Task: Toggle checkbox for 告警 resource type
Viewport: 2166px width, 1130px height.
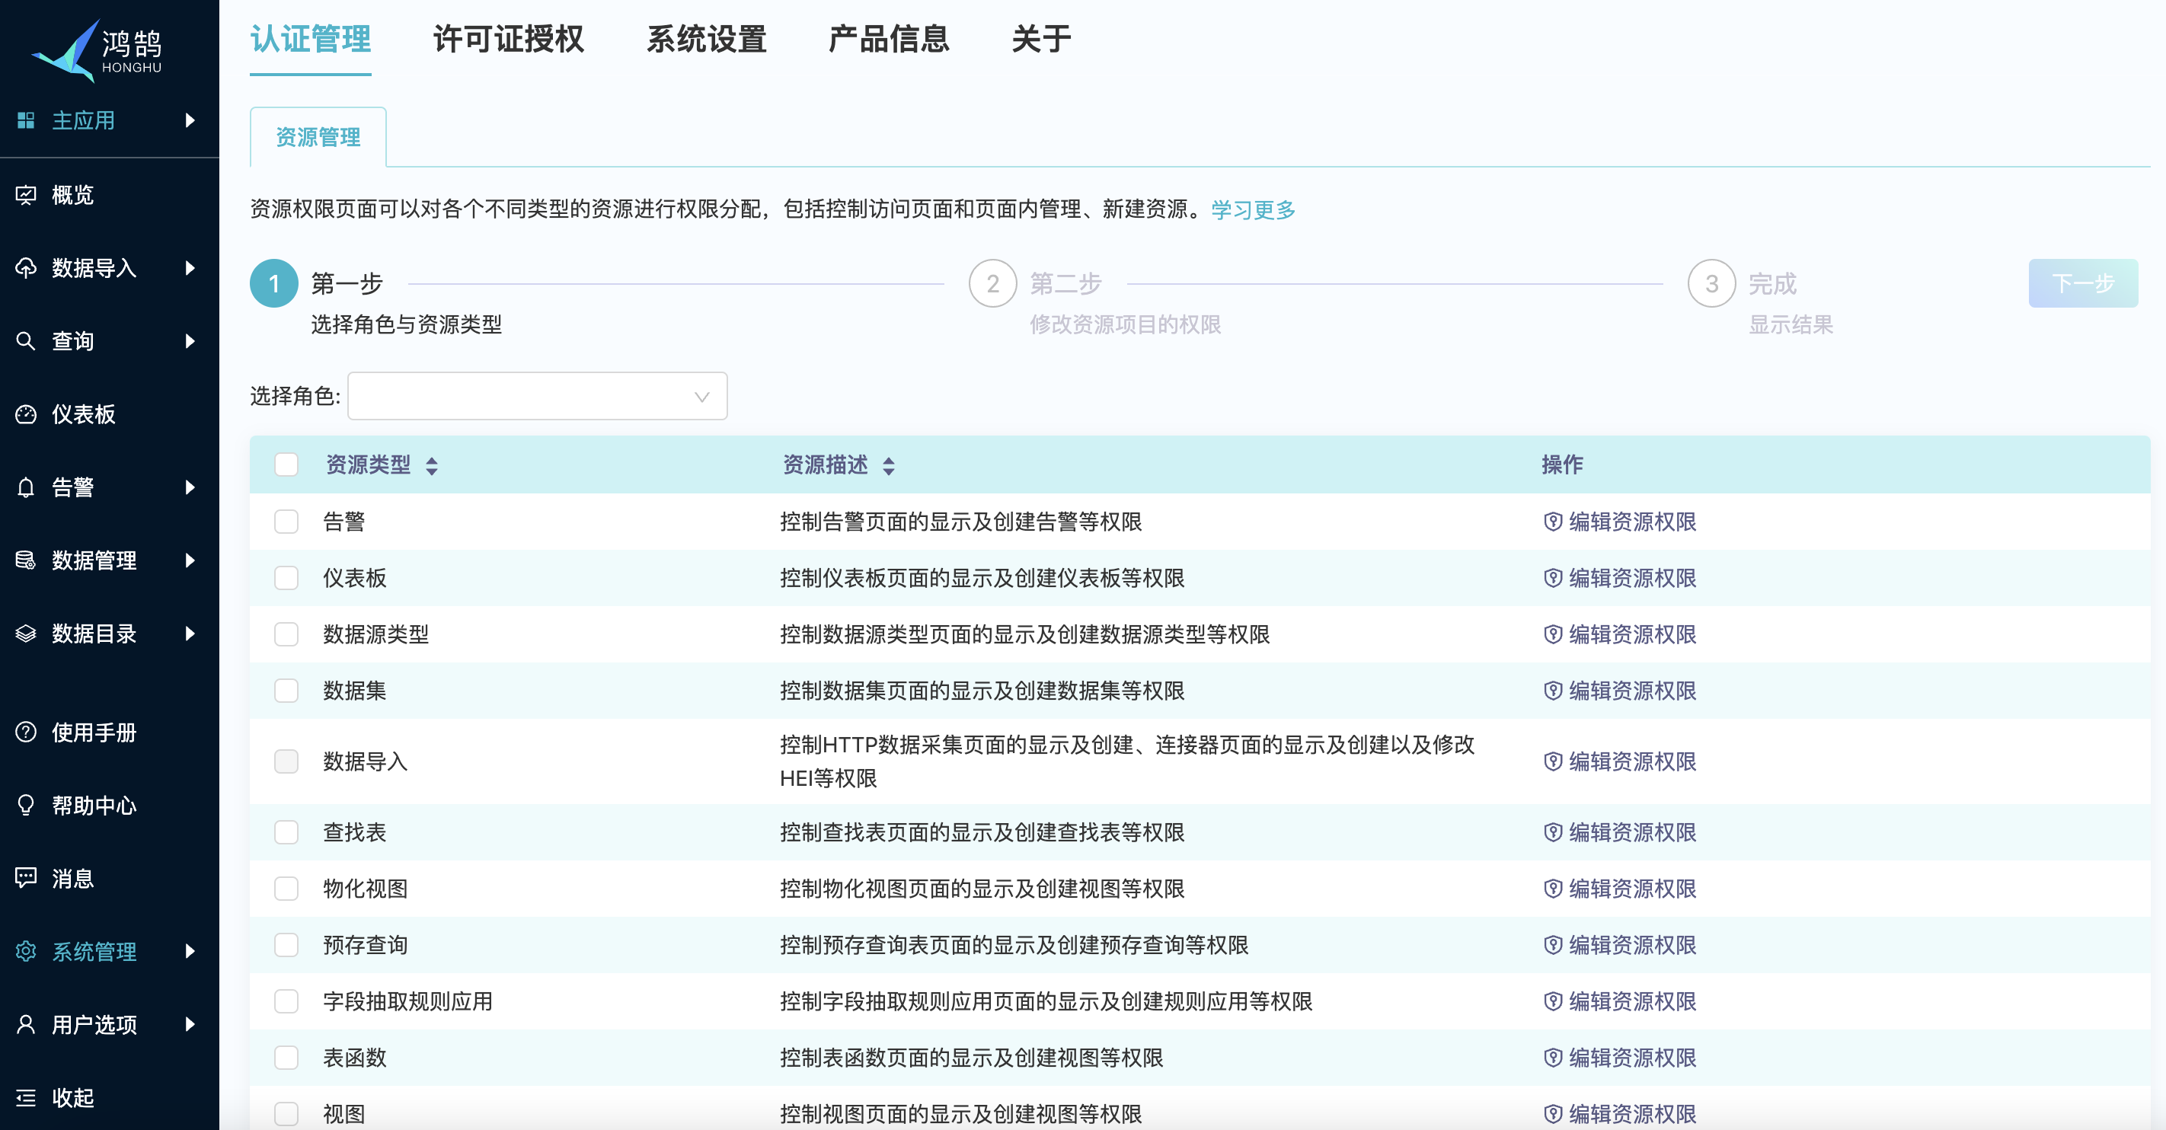Action: [x=285, y=522]
